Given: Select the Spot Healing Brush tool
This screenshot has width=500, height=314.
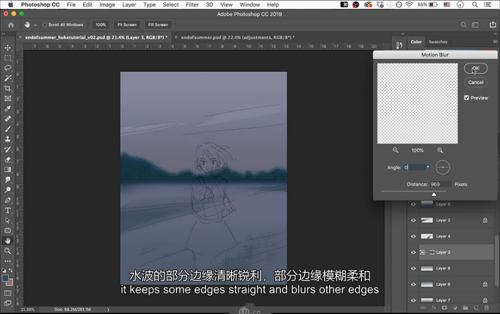Looking at the screenshot, I should (7, 119).
